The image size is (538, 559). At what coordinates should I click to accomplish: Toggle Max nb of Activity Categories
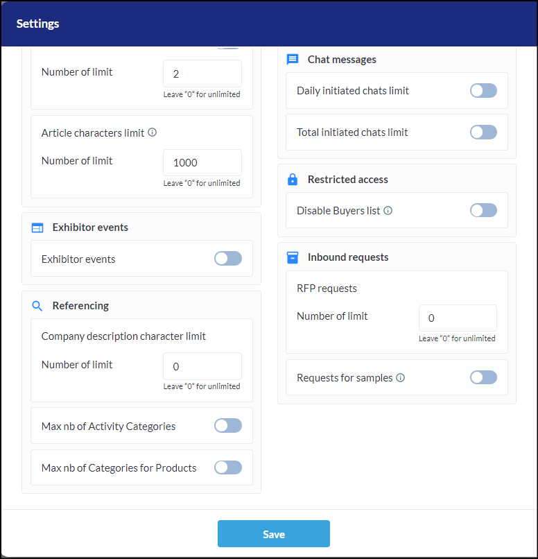(x=227, y=426)
